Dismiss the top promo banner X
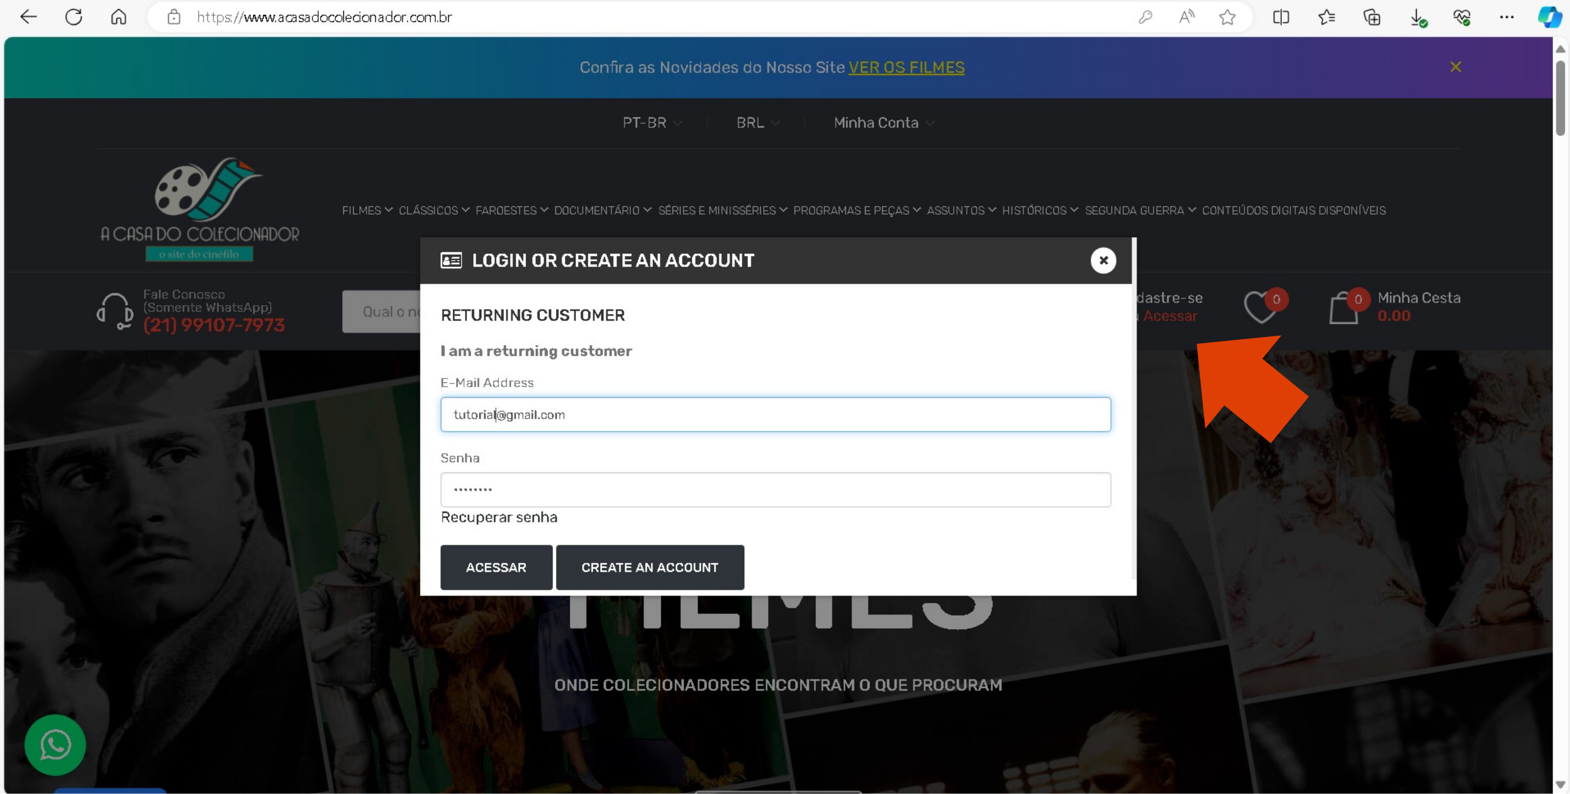The height and width of the screenshot is (794, 1570). pos(1456,67)
